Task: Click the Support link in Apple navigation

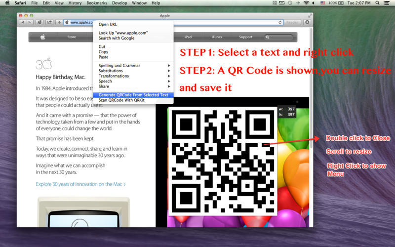Action: [245, 37]
